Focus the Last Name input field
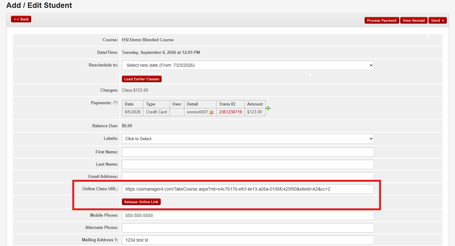The height and width of the screenshot is (246, 455). [248, 164]
